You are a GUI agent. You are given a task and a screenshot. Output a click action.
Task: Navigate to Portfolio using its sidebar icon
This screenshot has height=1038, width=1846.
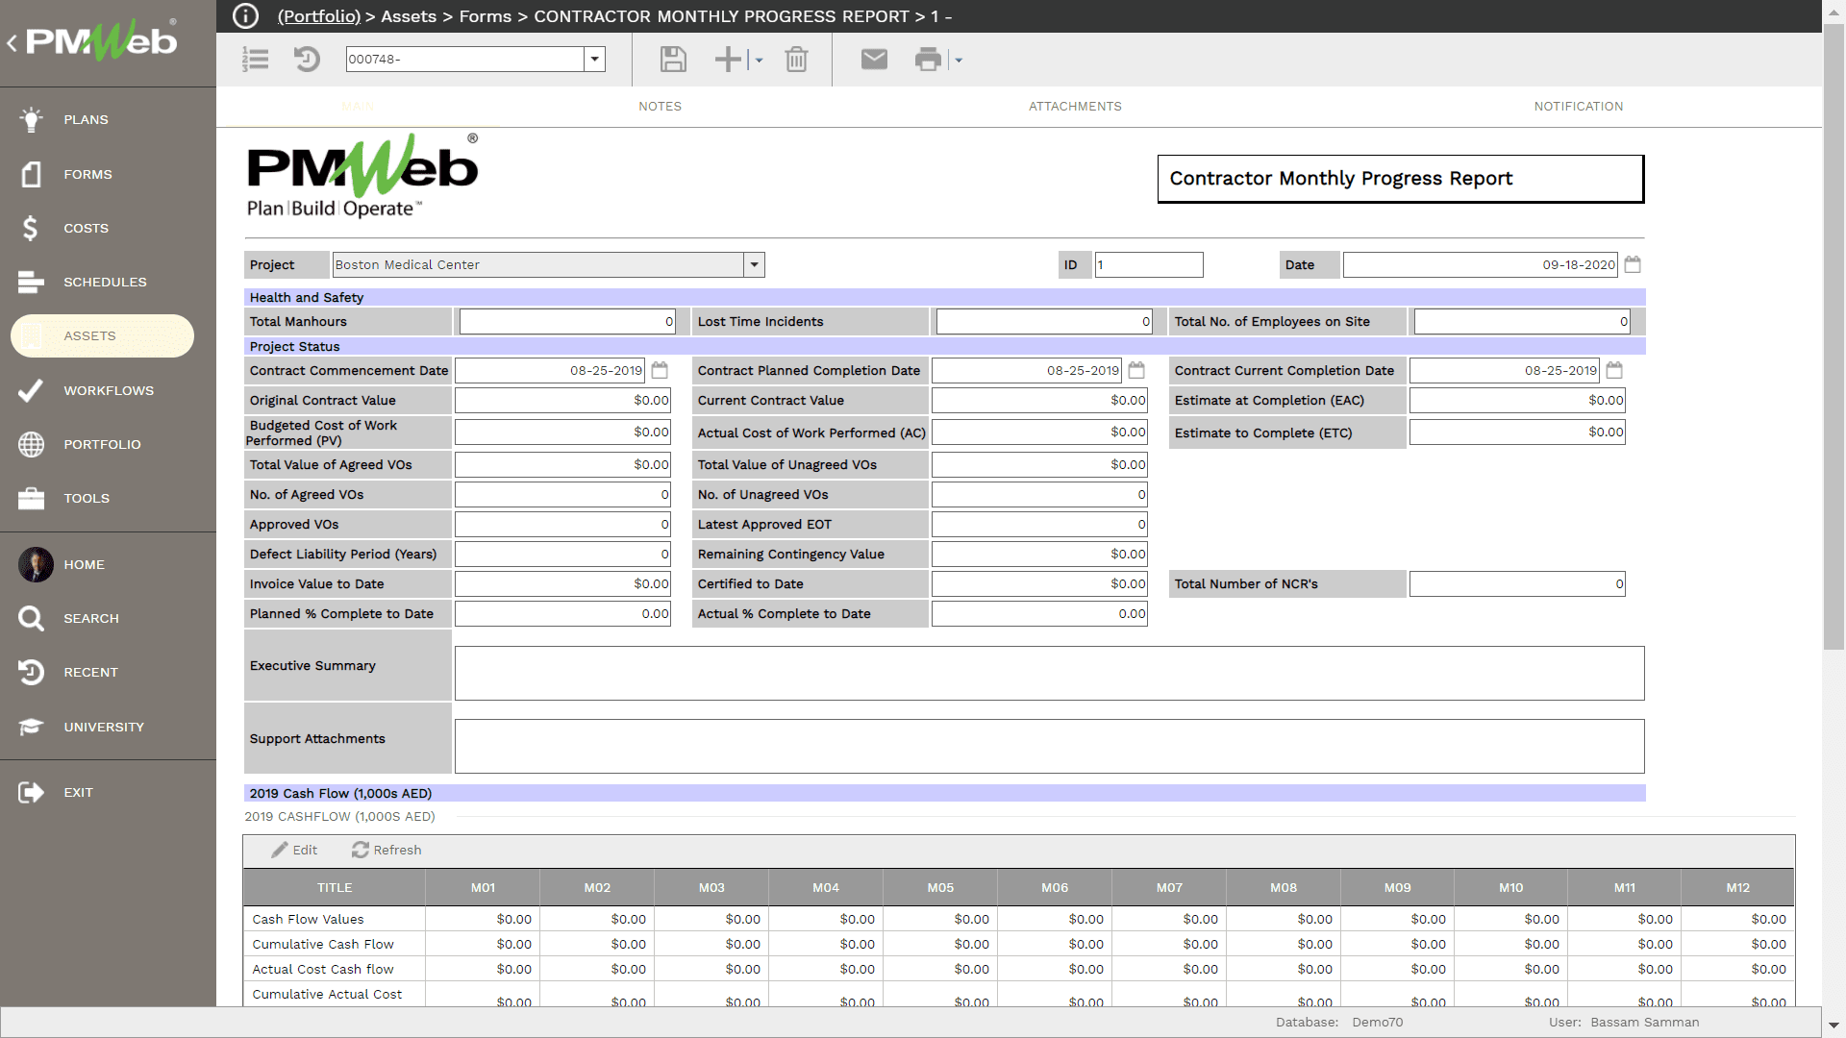(x=101, y=444)
